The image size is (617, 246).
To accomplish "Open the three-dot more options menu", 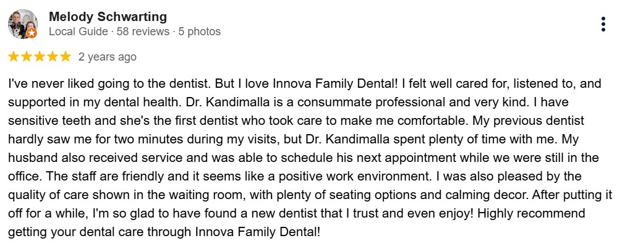I will click(x=603, y=24).
